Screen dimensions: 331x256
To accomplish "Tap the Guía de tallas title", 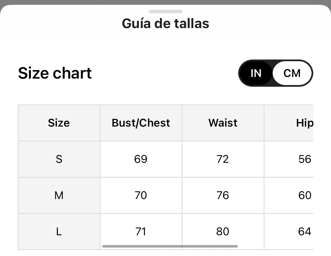I will (165, 24).
